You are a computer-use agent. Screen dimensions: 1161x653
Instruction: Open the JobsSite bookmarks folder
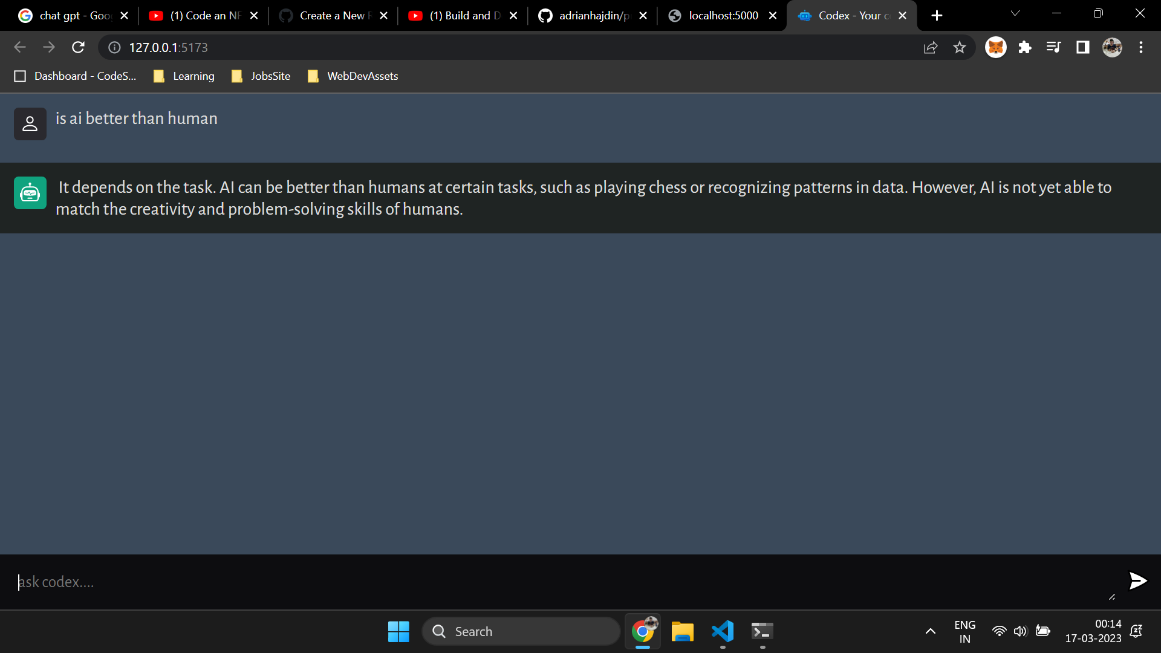click(x=270, y=76)
